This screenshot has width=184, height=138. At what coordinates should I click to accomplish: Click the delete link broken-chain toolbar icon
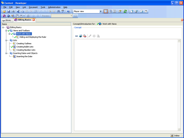click(28, 16)
